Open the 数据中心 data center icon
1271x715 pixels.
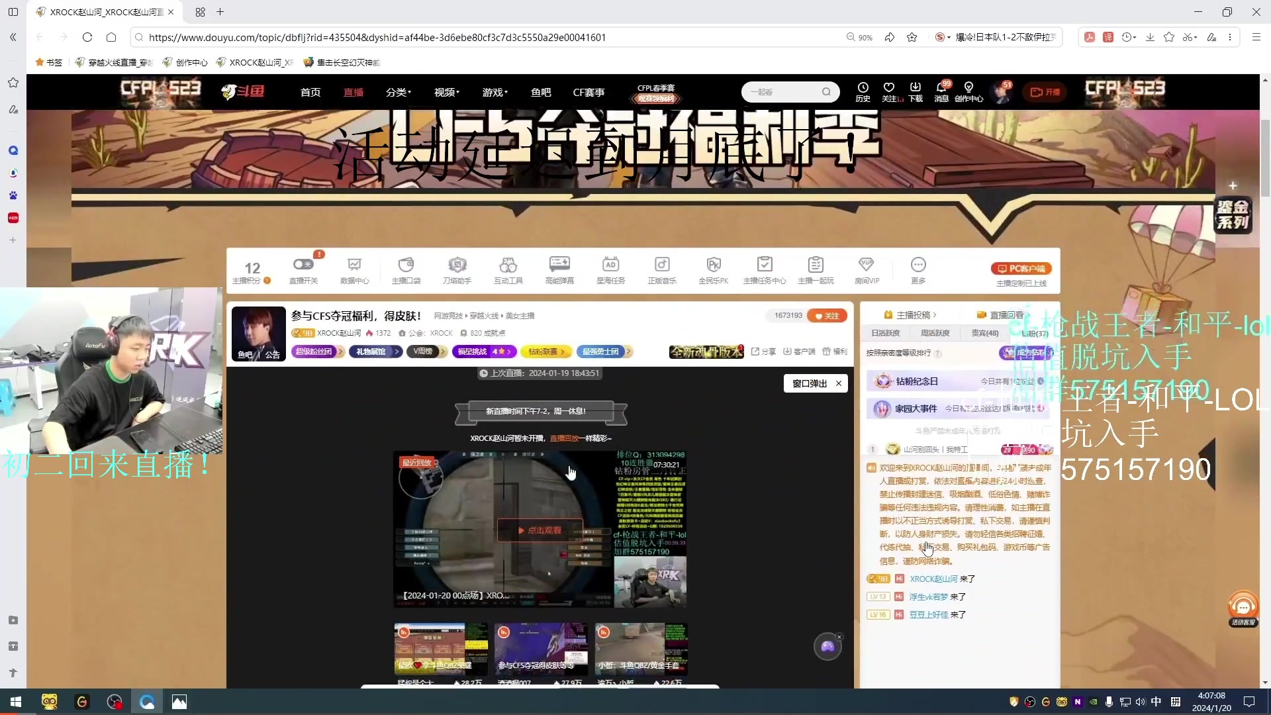click(x=354, y=265)
